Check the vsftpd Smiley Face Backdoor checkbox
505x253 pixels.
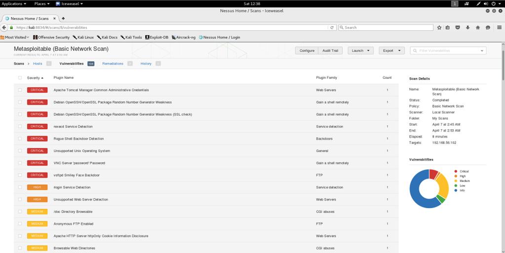20,175
